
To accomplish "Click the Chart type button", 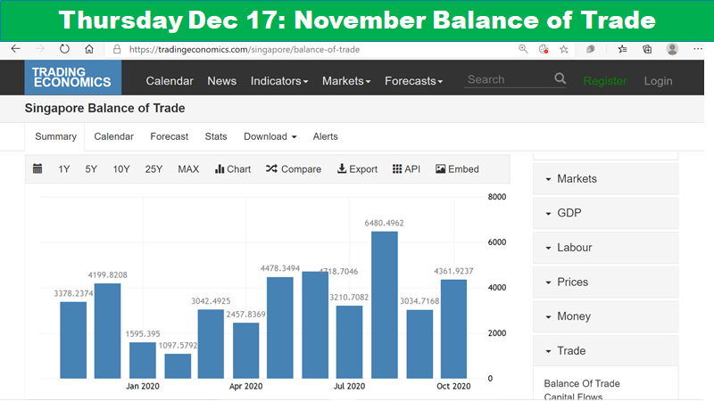I will [233, 169].
